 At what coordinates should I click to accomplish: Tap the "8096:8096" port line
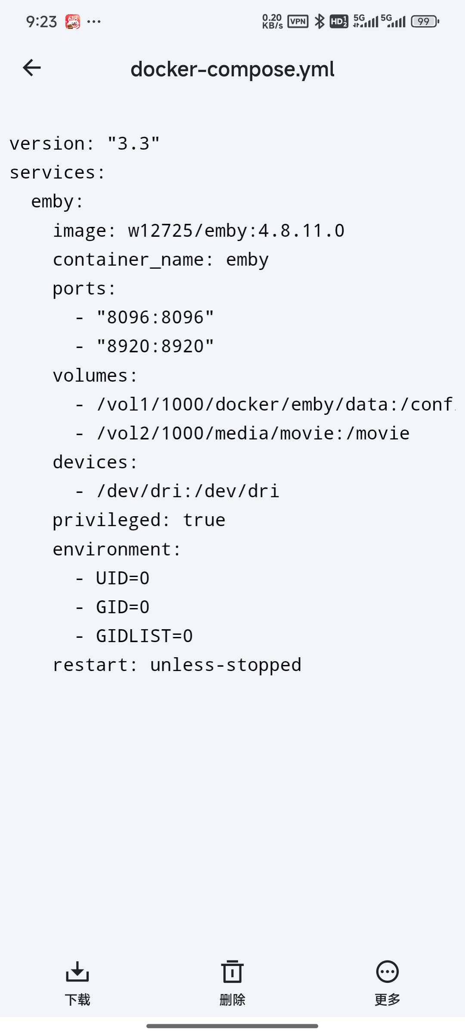(144, 317)
